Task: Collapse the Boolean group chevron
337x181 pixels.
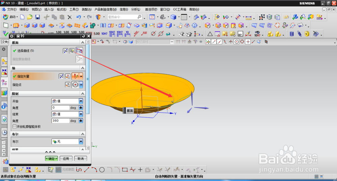Action: pyautogui.click(x=83, y=134)
